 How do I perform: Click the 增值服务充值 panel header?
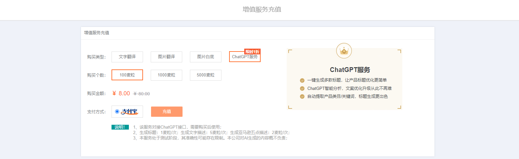click(97, 33)
